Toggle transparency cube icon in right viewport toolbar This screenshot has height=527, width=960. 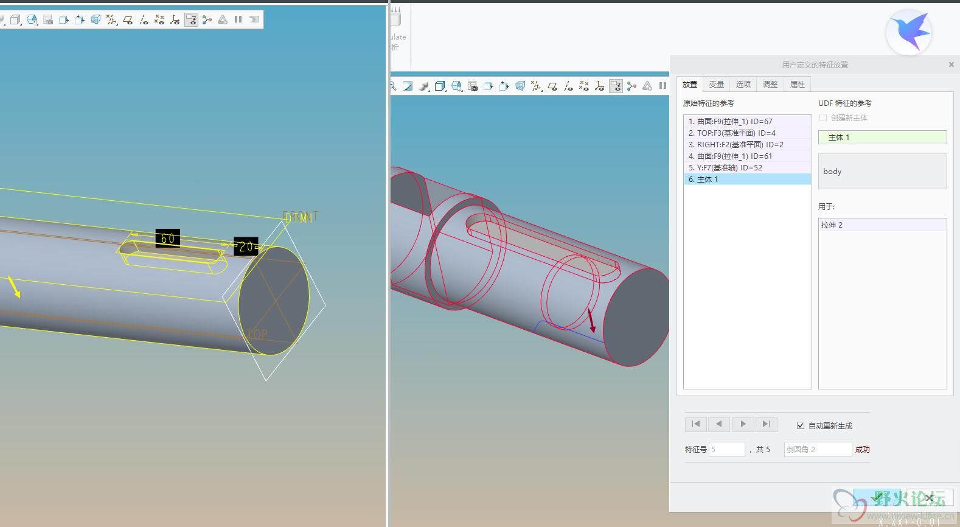[520, 86]
